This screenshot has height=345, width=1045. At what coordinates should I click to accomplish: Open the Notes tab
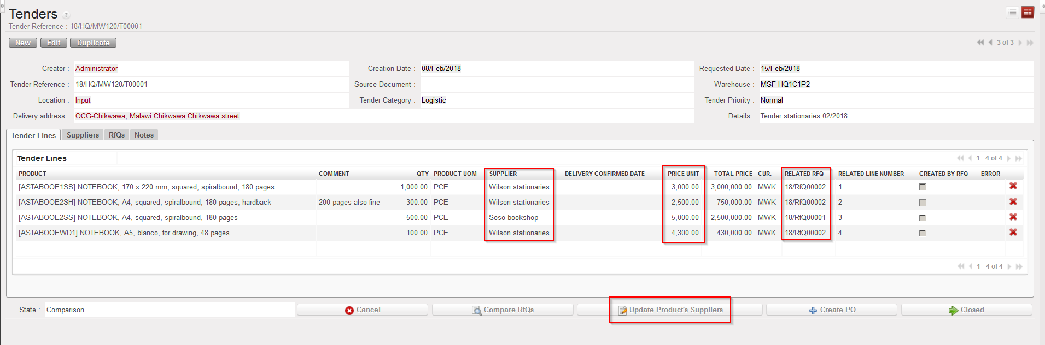click(144, 135)
